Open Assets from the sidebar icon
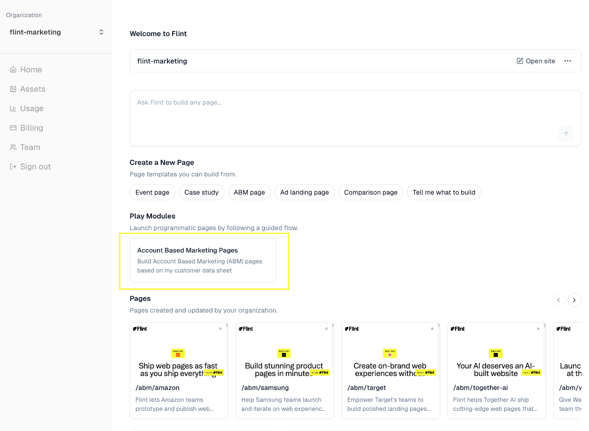The height and width of the screenshot is (431, 589). pyautogui.click(x=14, y=89)
